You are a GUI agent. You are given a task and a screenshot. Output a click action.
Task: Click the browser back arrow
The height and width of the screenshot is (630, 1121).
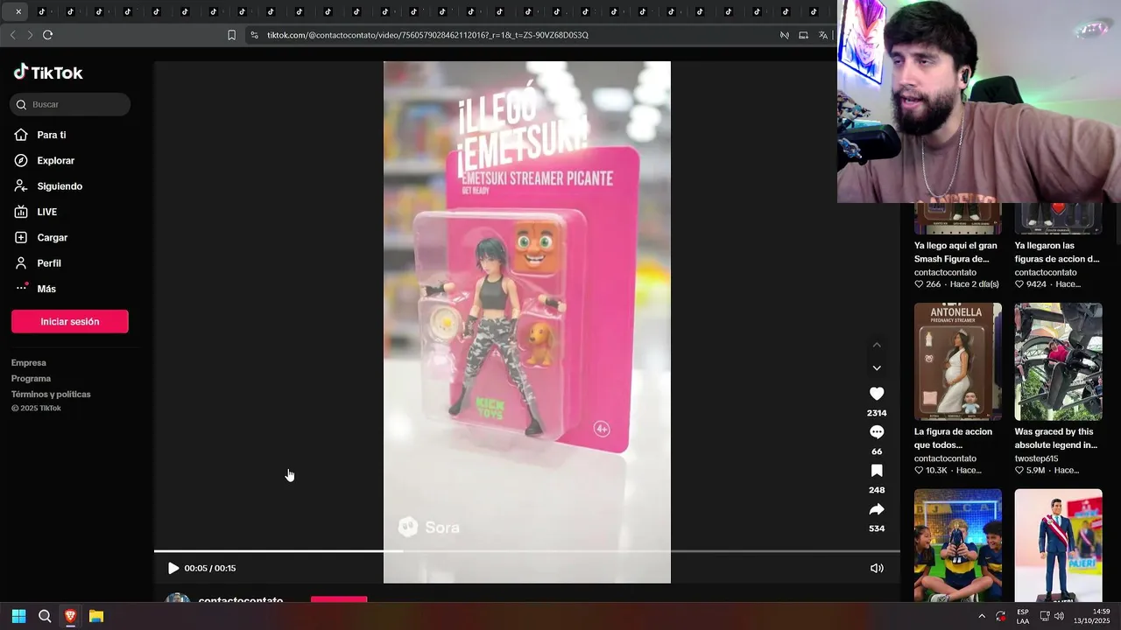12,35
